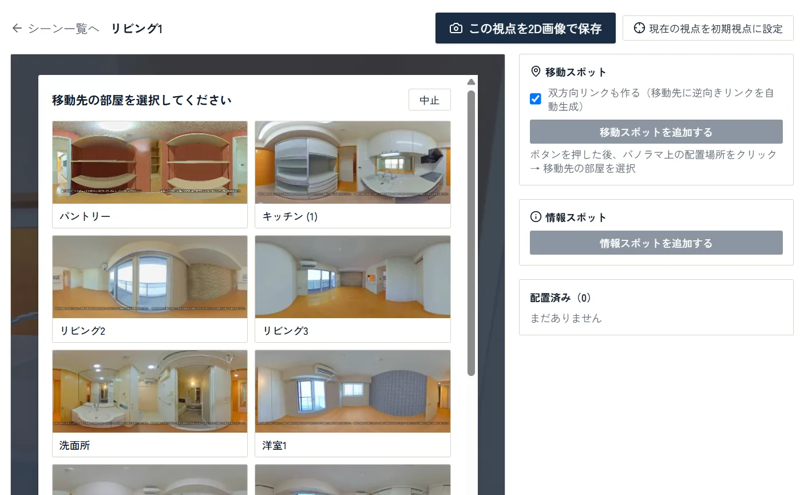Cancel room selection with 中止 button

(x=430, y=100)
